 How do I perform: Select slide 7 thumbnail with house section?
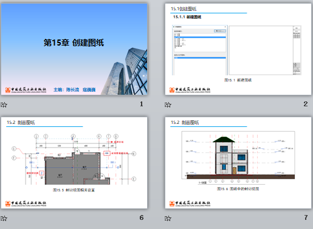click(238, 163)
